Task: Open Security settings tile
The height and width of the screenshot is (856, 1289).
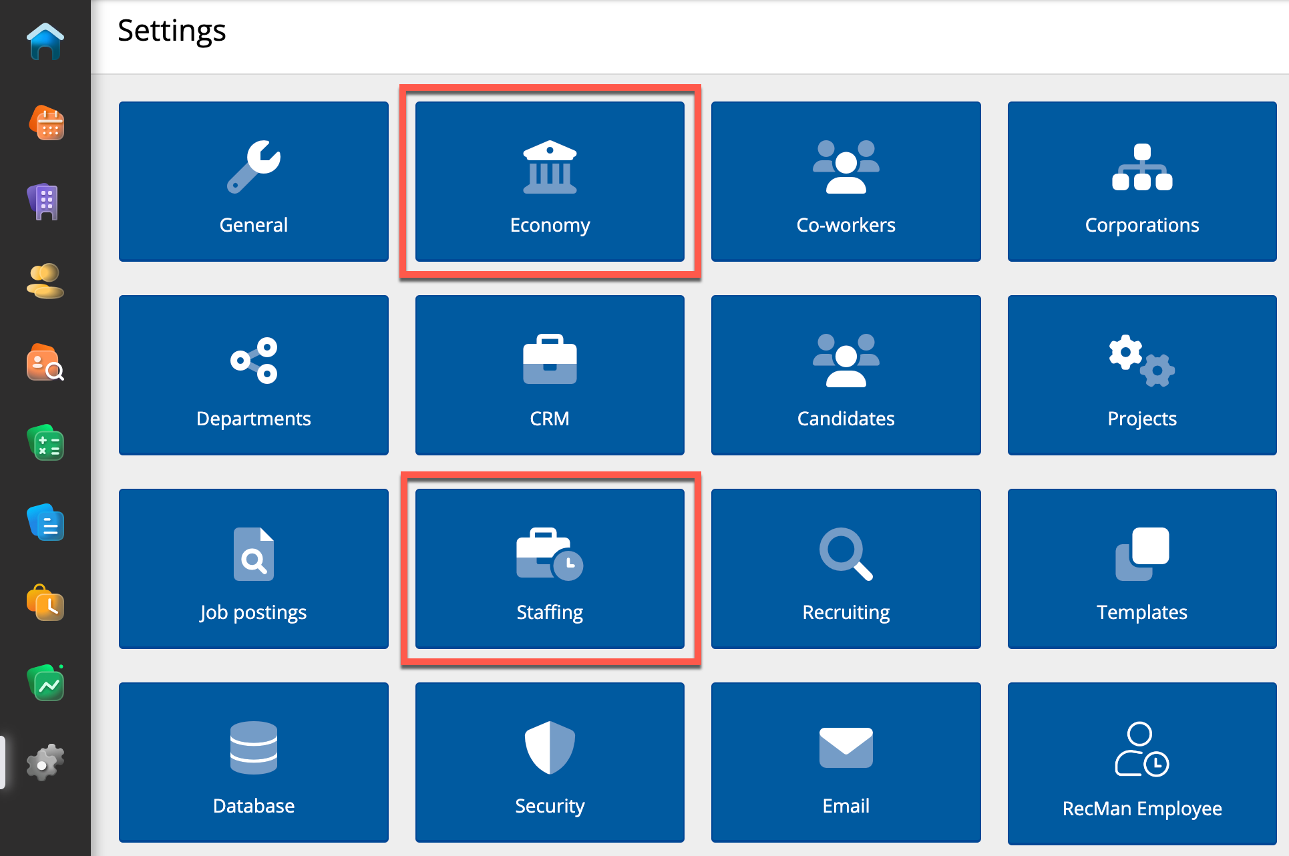Action: point(550,762)
